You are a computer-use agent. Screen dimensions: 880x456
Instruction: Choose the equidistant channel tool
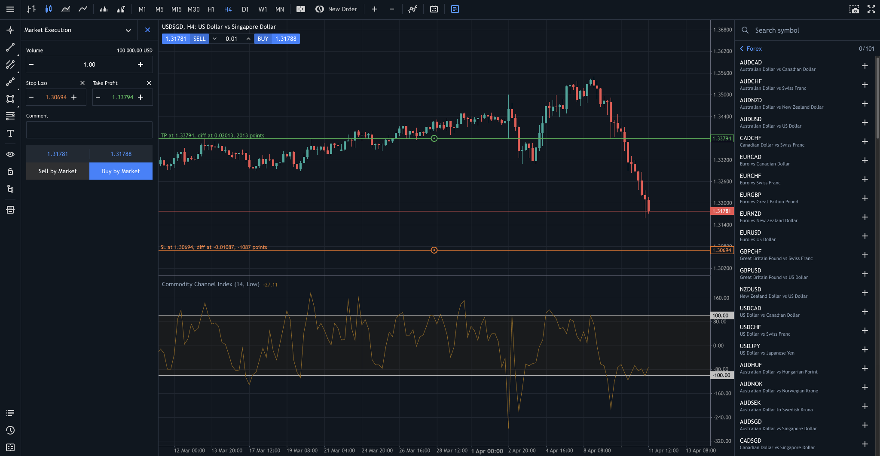click(x=10, y=64)
